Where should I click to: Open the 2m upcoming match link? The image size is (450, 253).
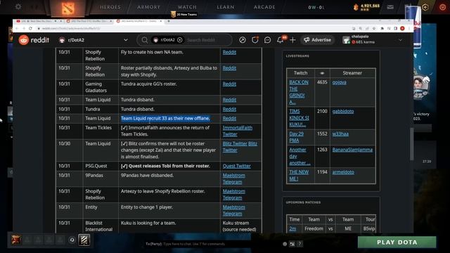[292, 229]
